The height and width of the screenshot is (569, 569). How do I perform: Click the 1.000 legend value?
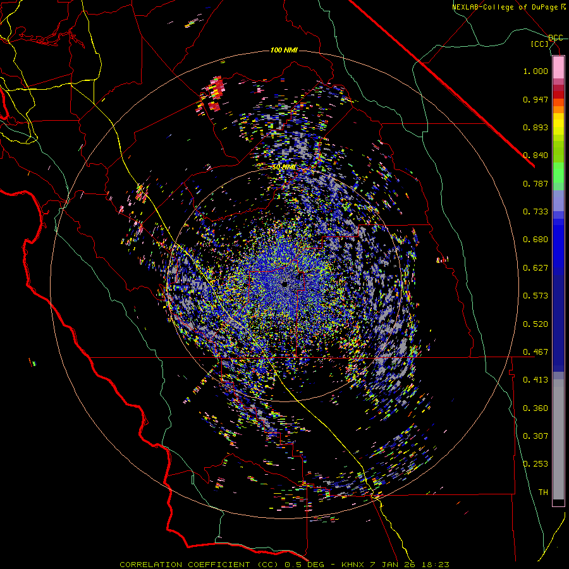coord(535,71)
